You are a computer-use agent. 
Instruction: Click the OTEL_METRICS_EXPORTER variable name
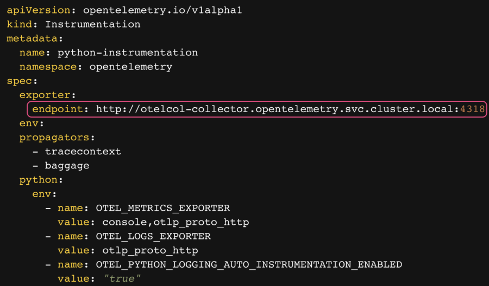(x=162, y=208)
